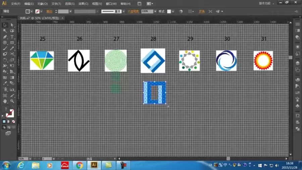
Task: Select the Pen tool
Action: tap(5, 37)
